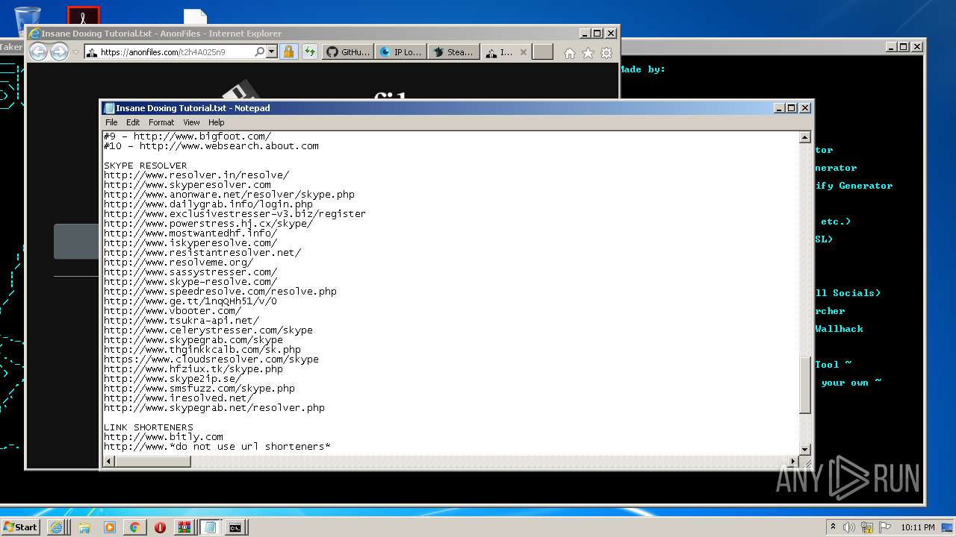Open the address bar autocomplete dropdown
This screenshot has width=956, height=537.
click(x=272, y=52)
